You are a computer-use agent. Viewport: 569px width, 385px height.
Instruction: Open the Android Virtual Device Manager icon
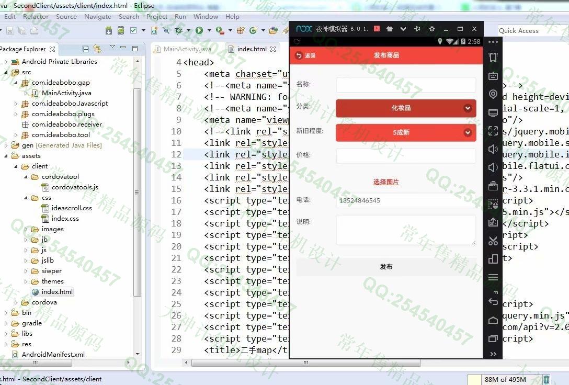point(120,30)
